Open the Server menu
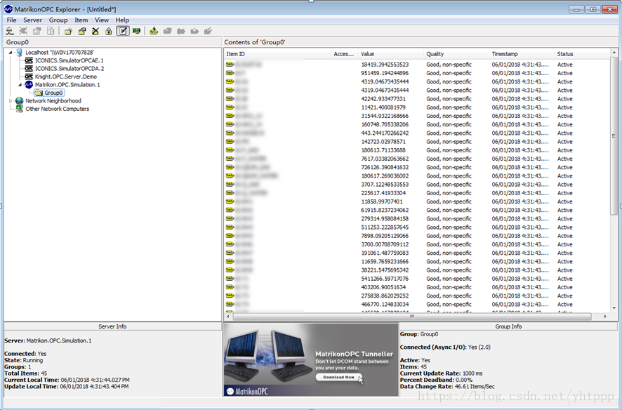The width and height of the screenshot is (622, 410). click(32, 20)
